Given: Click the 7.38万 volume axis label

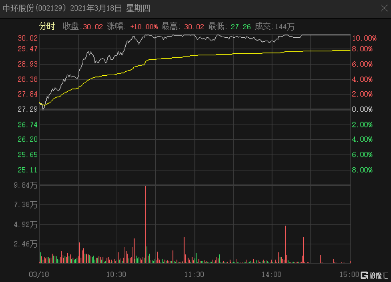Looking at the screenshot, I should [x=25, y=205].
